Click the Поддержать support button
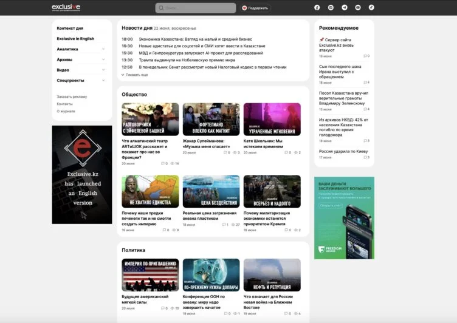The image size is (457, 323). click(255, 8)
